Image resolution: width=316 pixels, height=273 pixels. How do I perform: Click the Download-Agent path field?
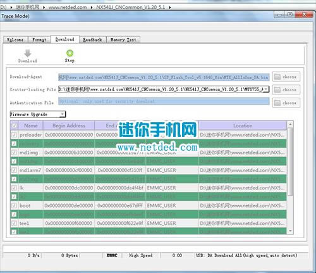click(x=164, y=77)
